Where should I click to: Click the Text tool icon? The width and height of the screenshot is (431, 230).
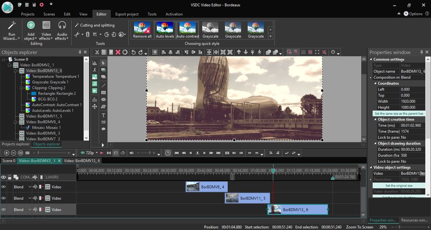[103, 115]
